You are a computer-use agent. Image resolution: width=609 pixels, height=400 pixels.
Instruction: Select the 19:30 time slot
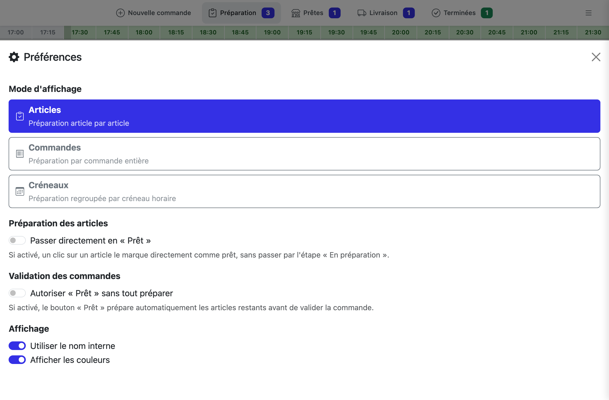(336, 33)
